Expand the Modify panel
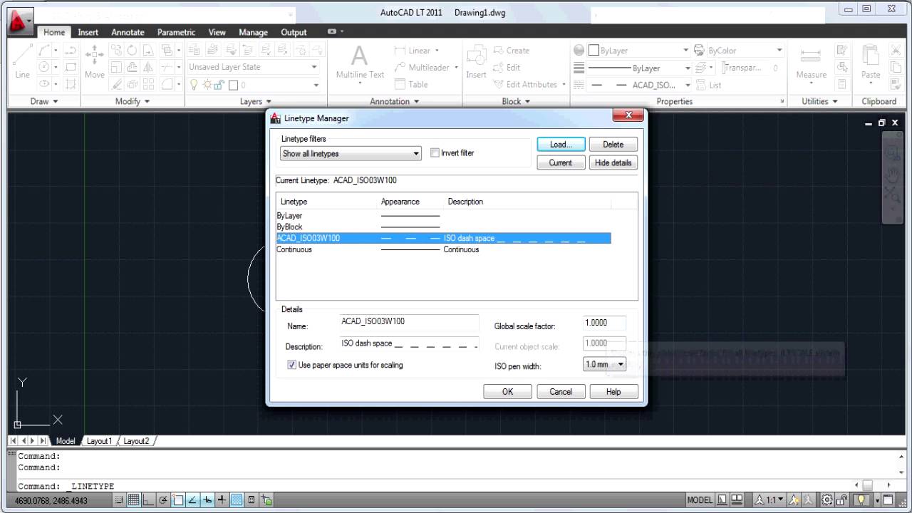912x513 pixels. coord(133,101)
